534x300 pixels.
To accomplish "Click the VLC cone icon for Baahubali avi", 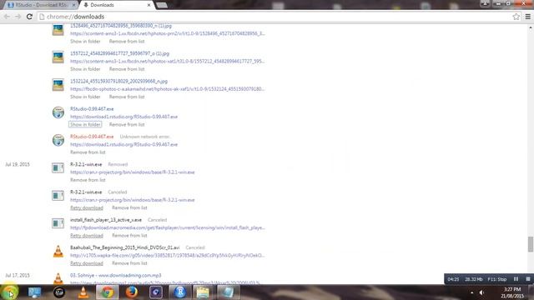I will click(58, 252).
